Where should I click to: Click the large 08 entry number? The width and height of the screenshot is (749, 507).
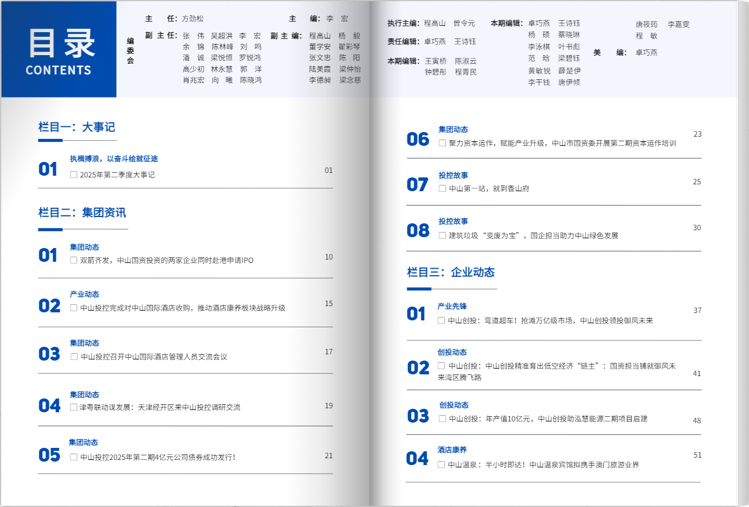pyautogui.click(x=418, y=230)
